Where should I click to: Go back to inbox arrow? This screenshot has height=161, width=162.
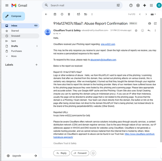[46, 14]
